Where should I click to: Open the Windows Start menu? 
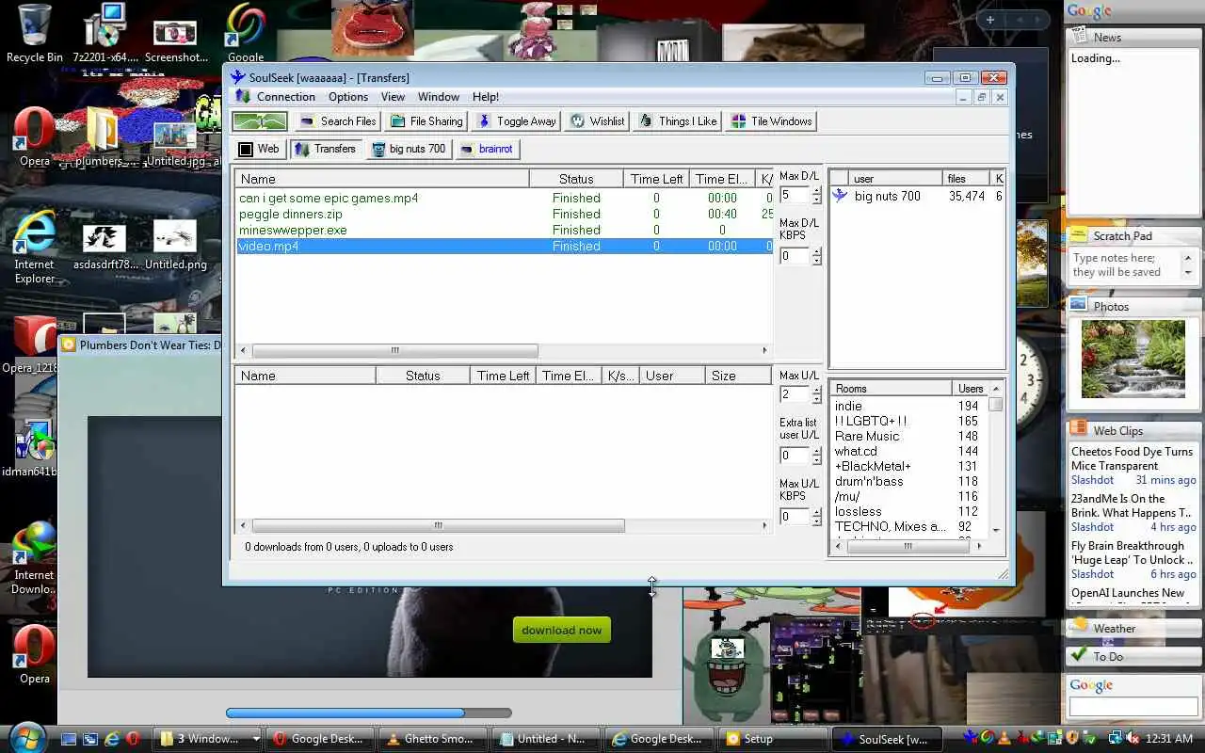click(x=26, y=737)
